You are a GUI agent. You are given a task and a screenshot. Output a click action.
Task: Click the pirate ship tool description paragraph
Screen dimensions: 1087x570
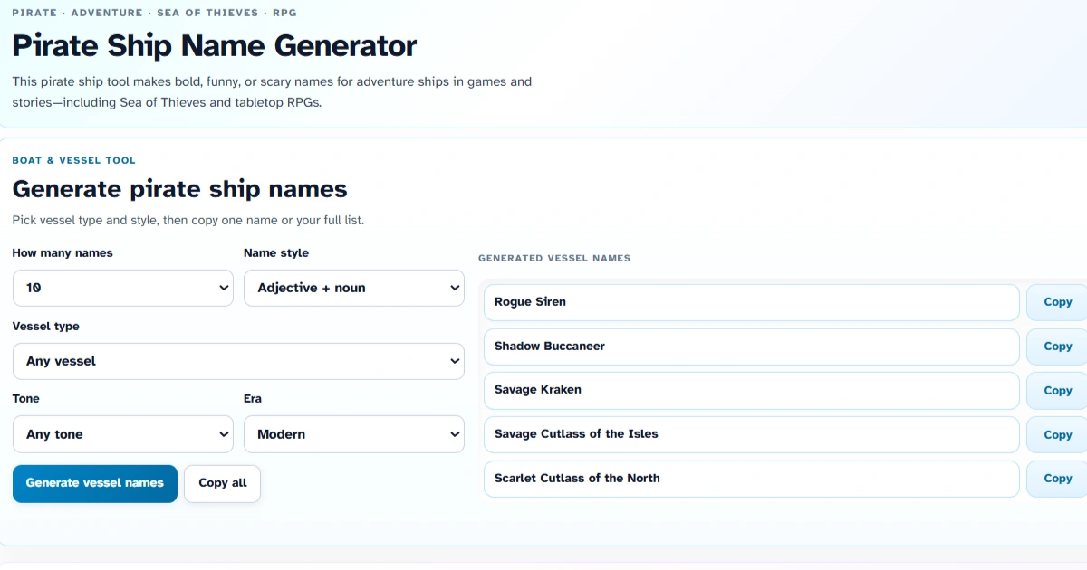point(272,92)
